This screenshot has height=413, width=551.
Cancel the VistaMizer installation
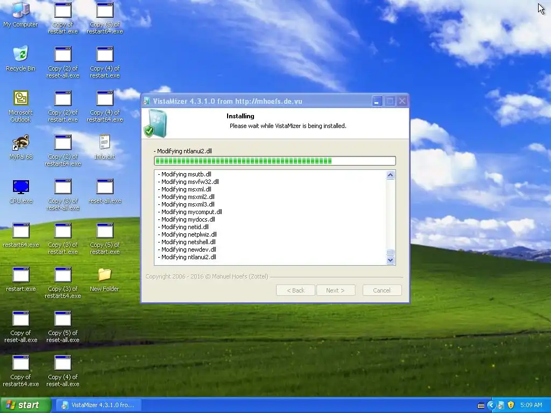tap(382, 290)
